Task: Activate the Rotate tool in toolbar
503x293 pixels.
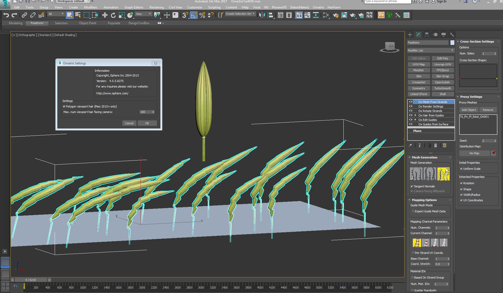Action: pyautogui.click(x=113, y=15)
